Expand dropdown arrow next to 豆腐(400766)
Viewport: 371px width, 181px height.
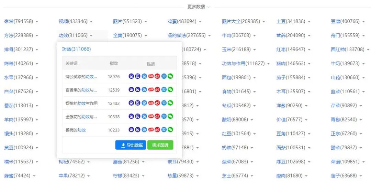[363, 22]
